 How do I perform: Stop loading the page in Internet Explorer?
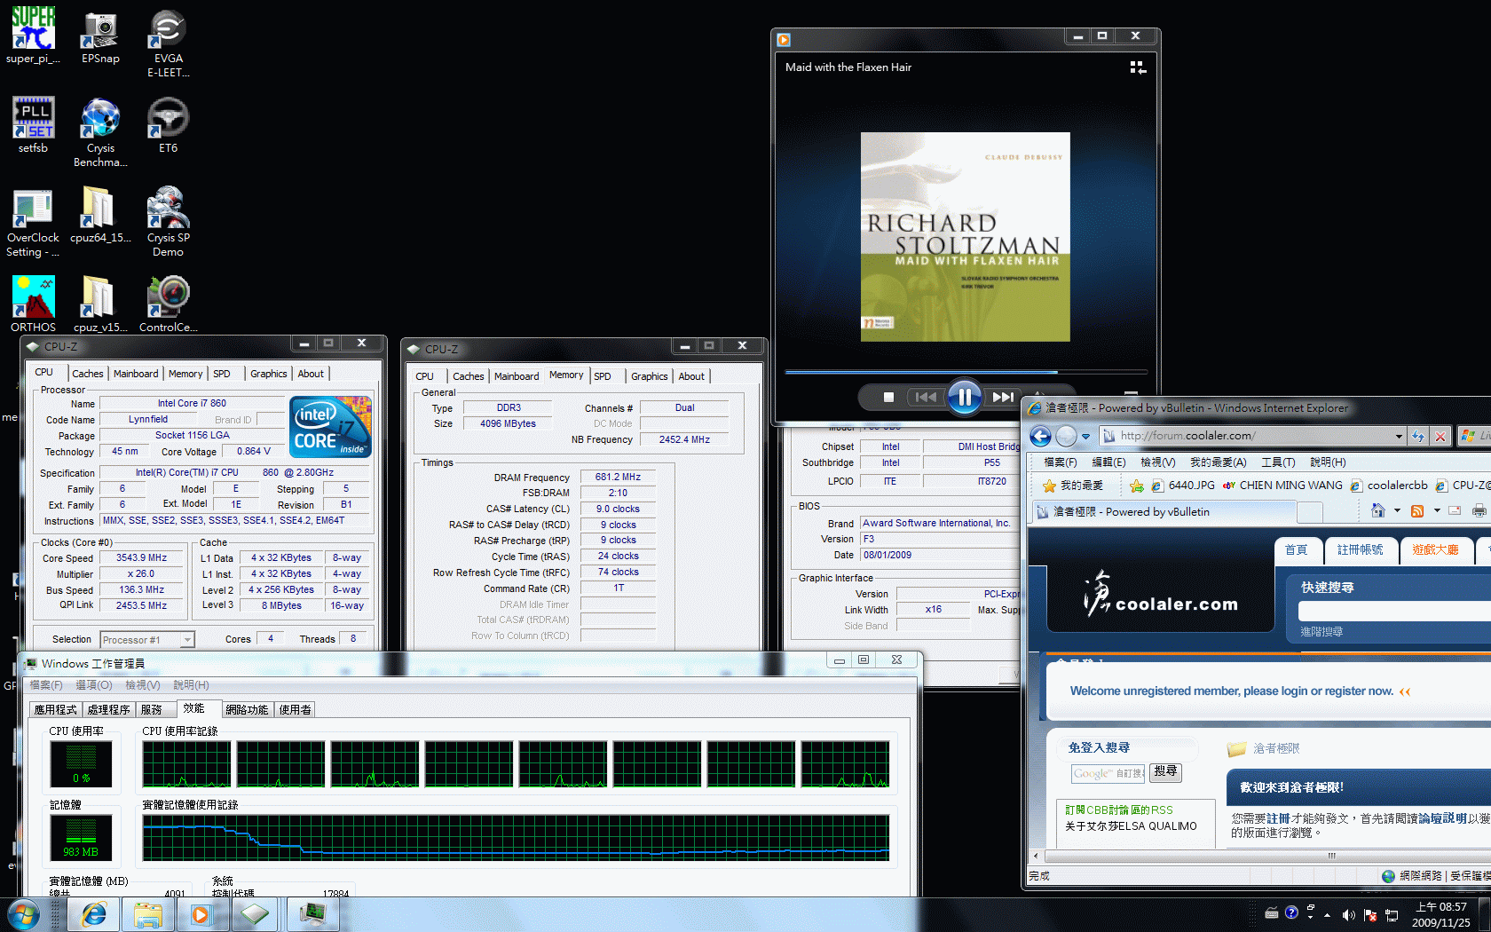point(1440,436)
